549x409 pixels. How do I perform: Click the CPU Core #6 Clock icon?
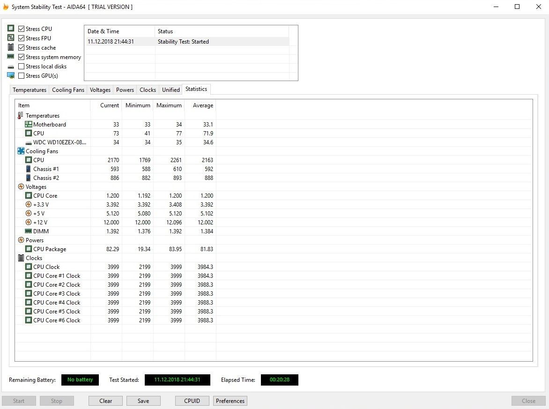(x=29, y=320)
